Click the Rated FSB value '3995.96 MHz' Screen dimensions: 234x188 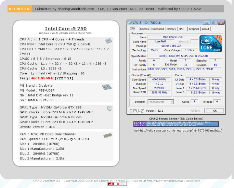159,93
